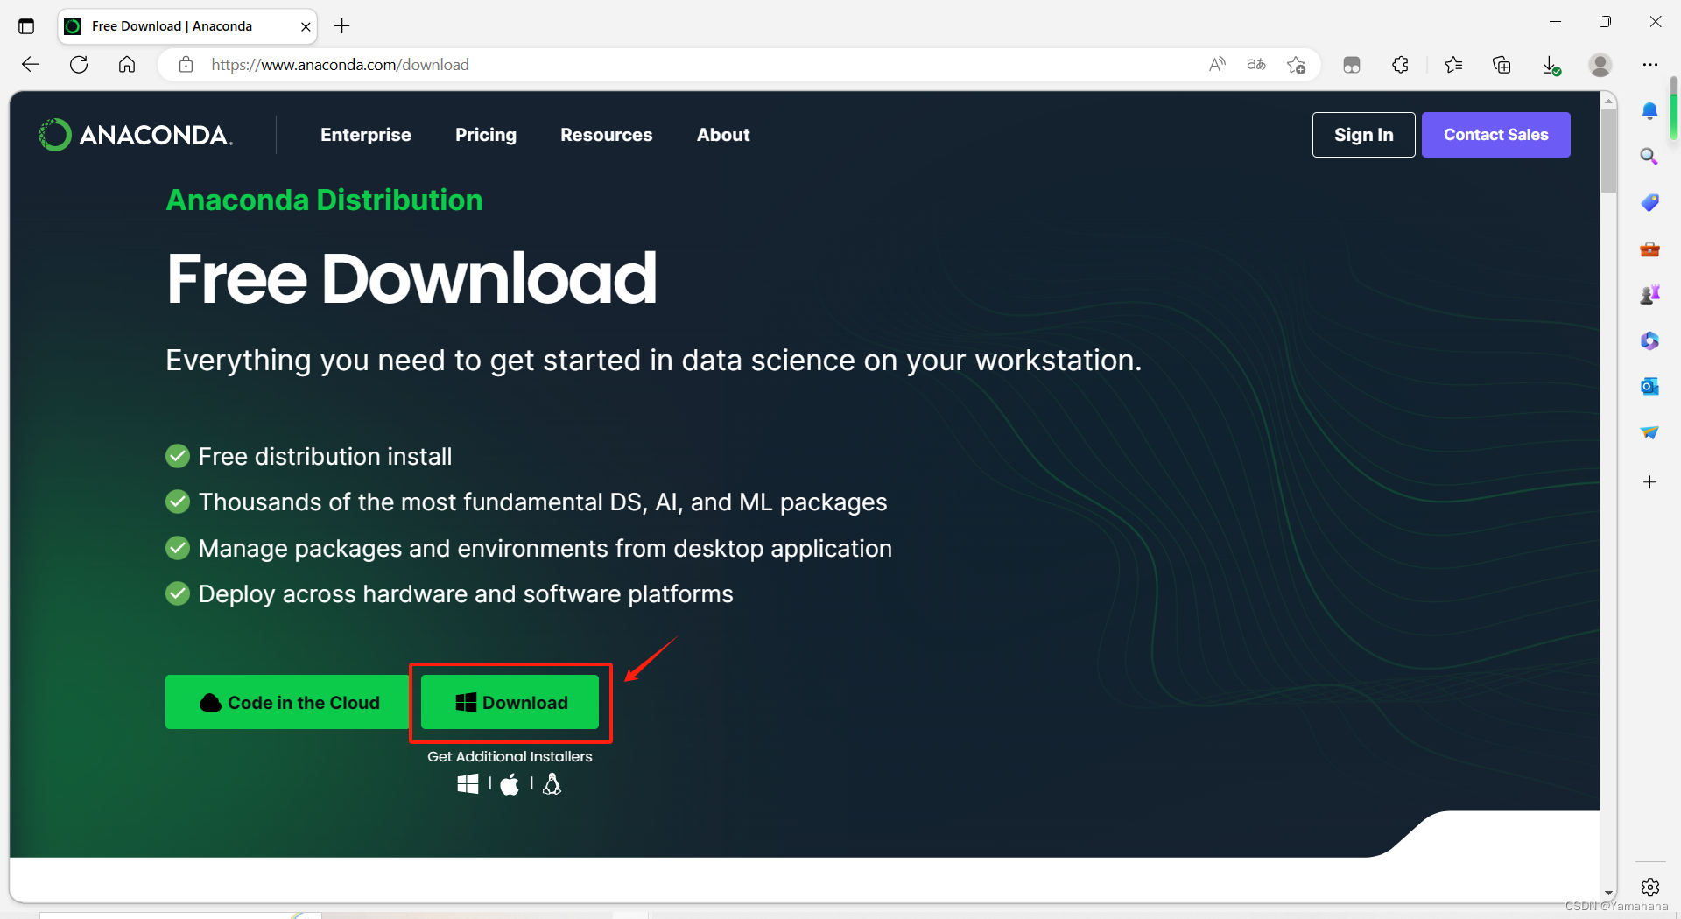Viewport: 1681px width, 919px height.
Task: View site info via the lock icon
Action: [x=186, y=64]
